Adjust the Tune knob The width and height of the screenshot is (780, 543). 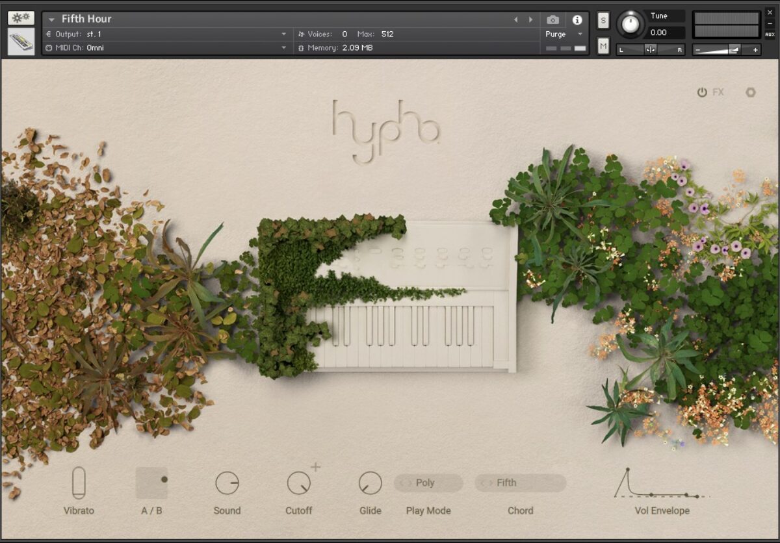630,24
